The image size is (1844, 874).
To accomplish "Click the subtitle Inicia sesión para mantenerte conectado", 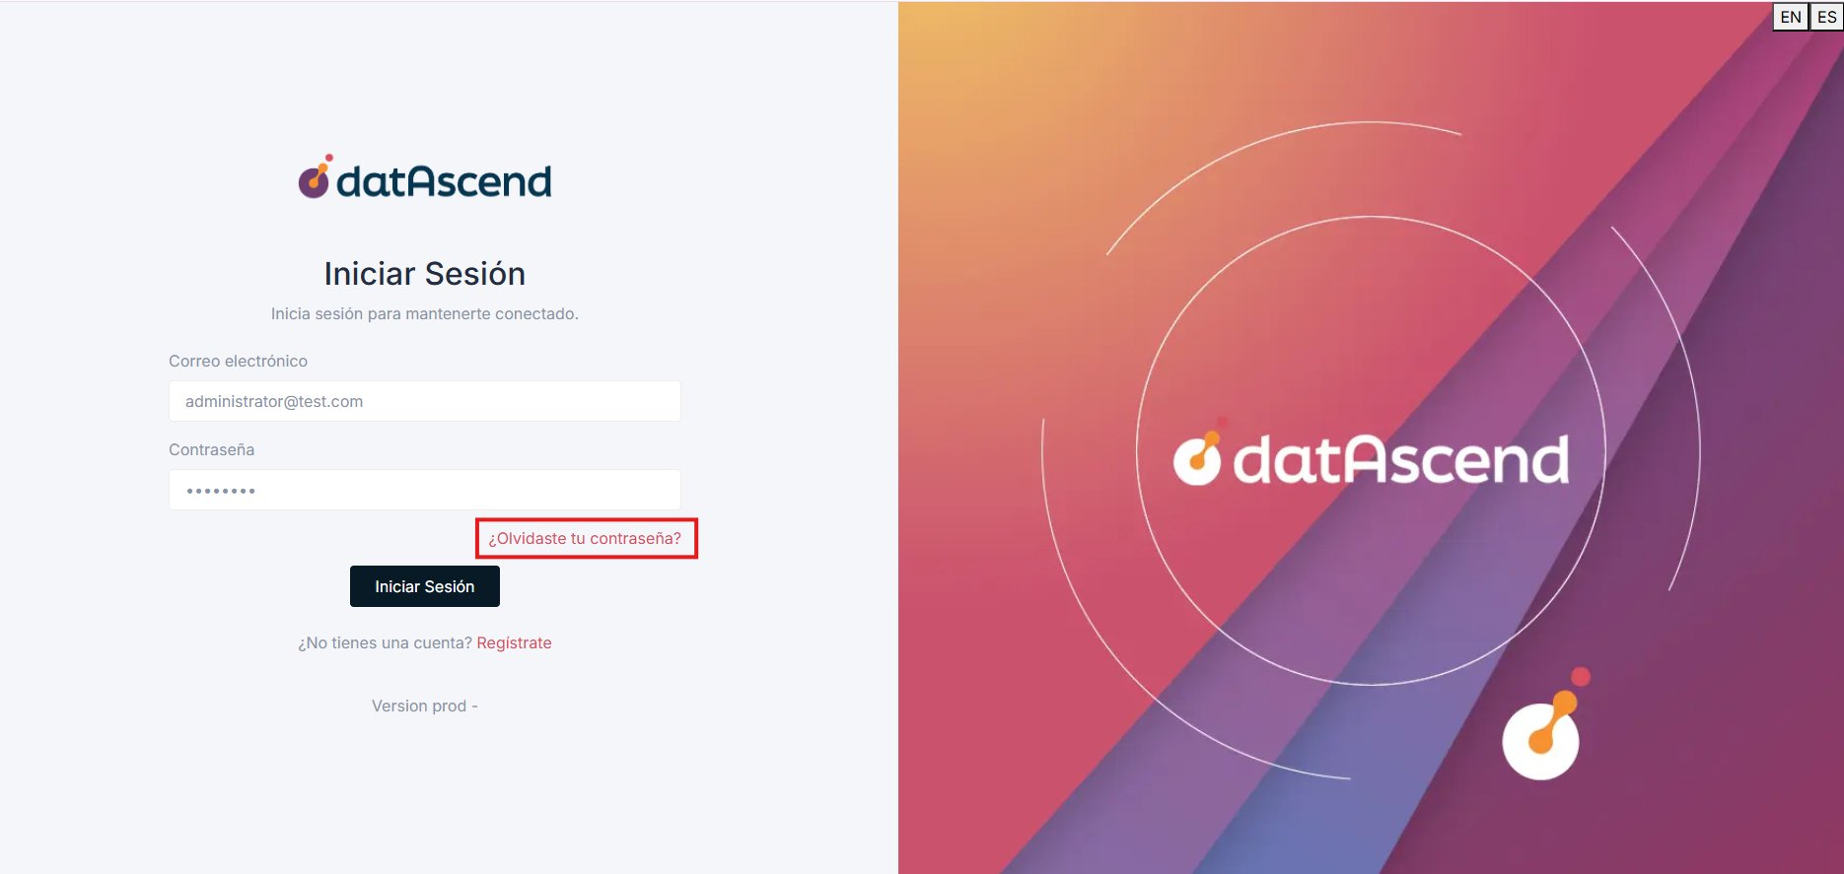I will 424,313.
